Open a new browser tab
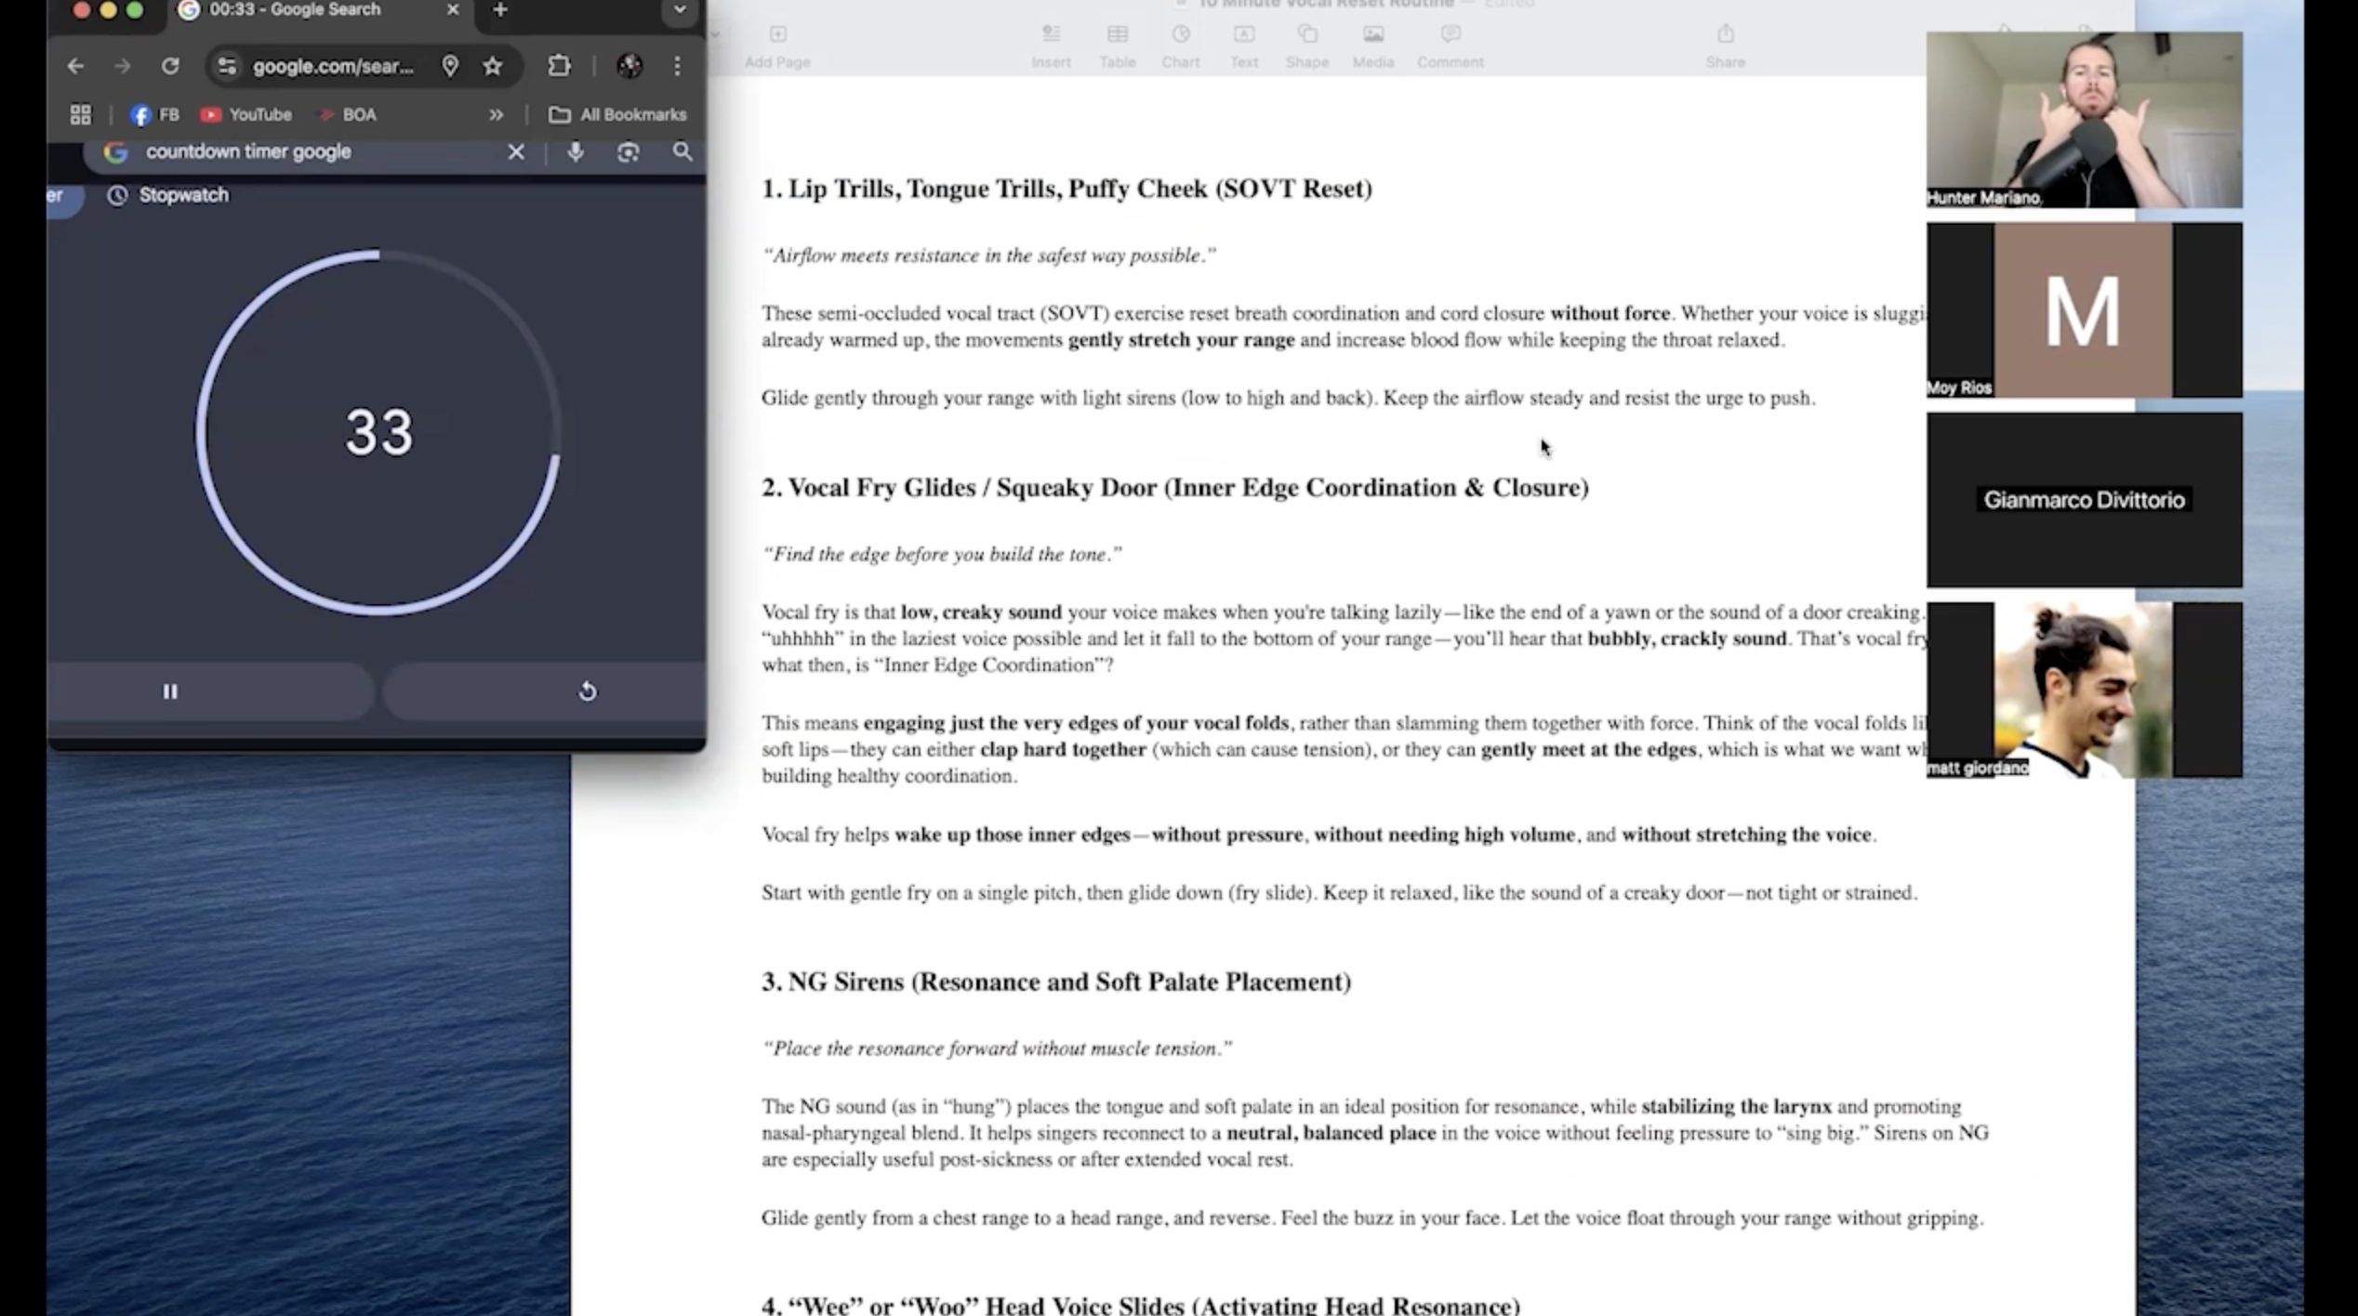 pyautogui.click(x=500, y=10)
